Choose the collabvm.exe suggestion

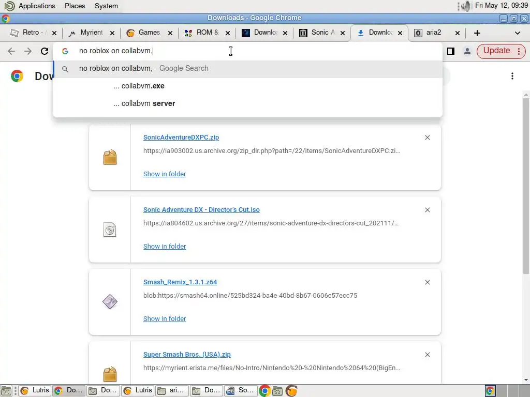point(248,86)
